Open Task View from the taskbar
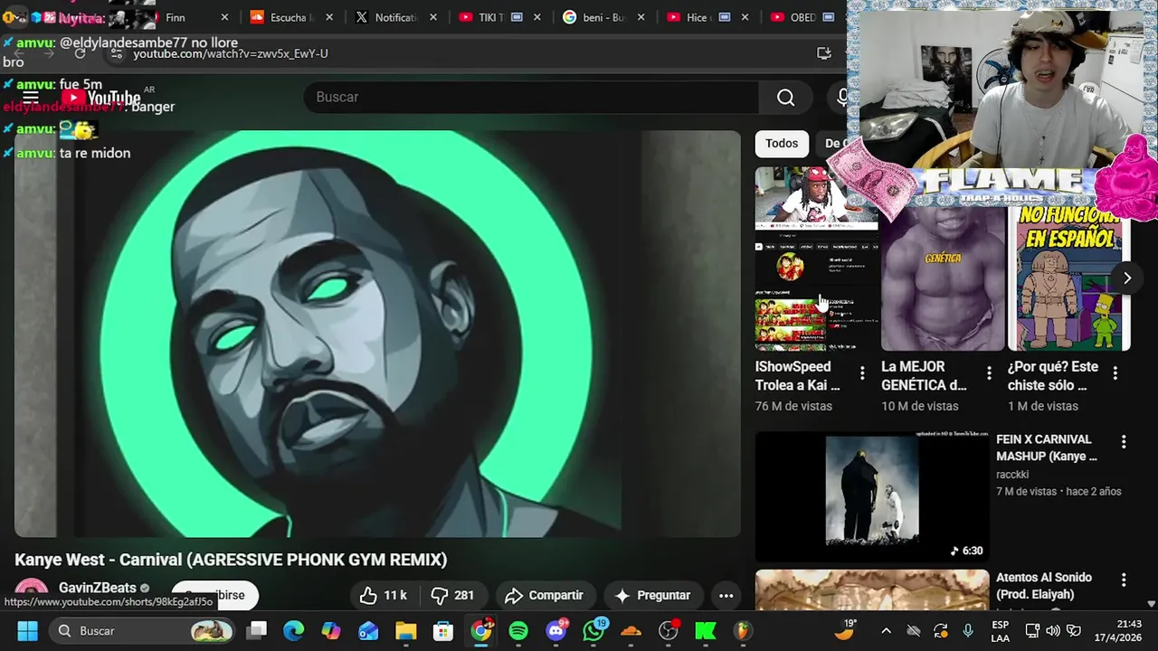 [258, 631]
